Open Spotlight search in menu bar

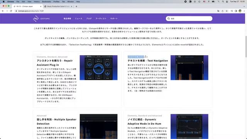click(223, 2)
